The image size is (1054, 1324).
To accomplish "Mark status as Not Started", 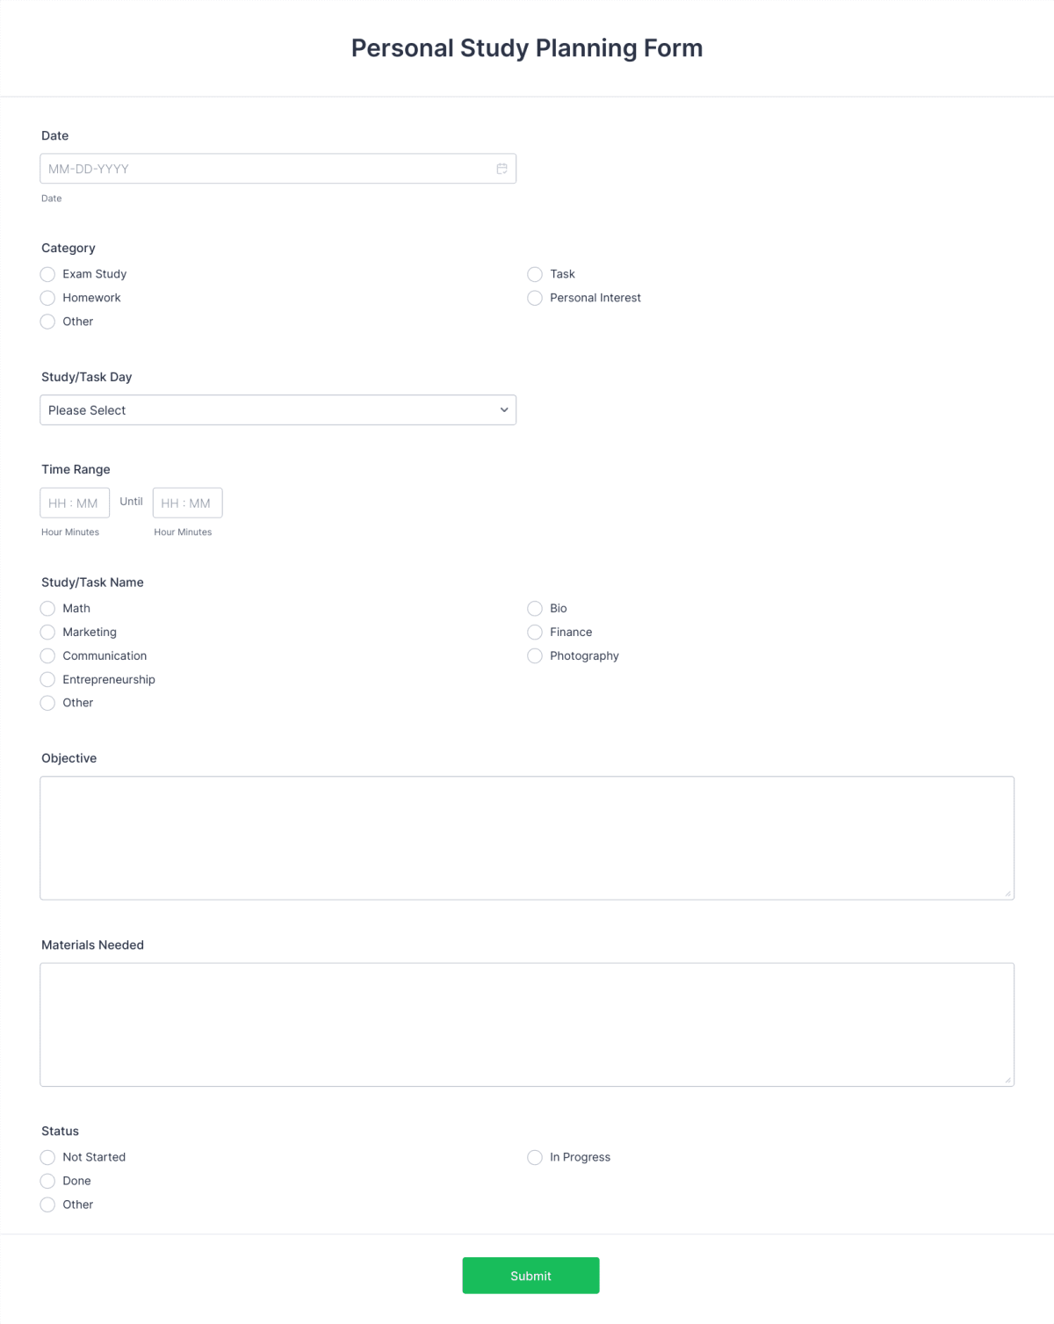I will pos(47,1157).
